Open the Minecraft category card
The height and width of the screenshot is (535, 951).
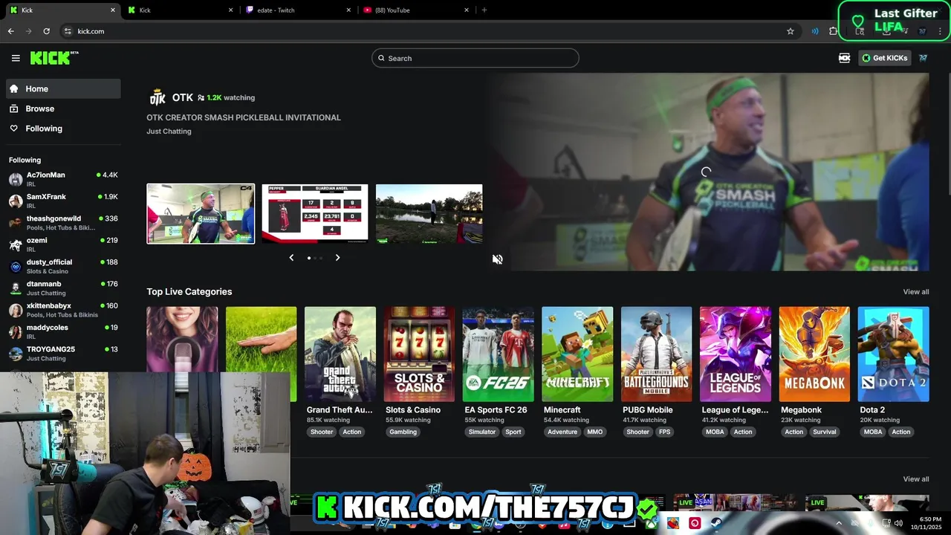click(x=577, y=354)
